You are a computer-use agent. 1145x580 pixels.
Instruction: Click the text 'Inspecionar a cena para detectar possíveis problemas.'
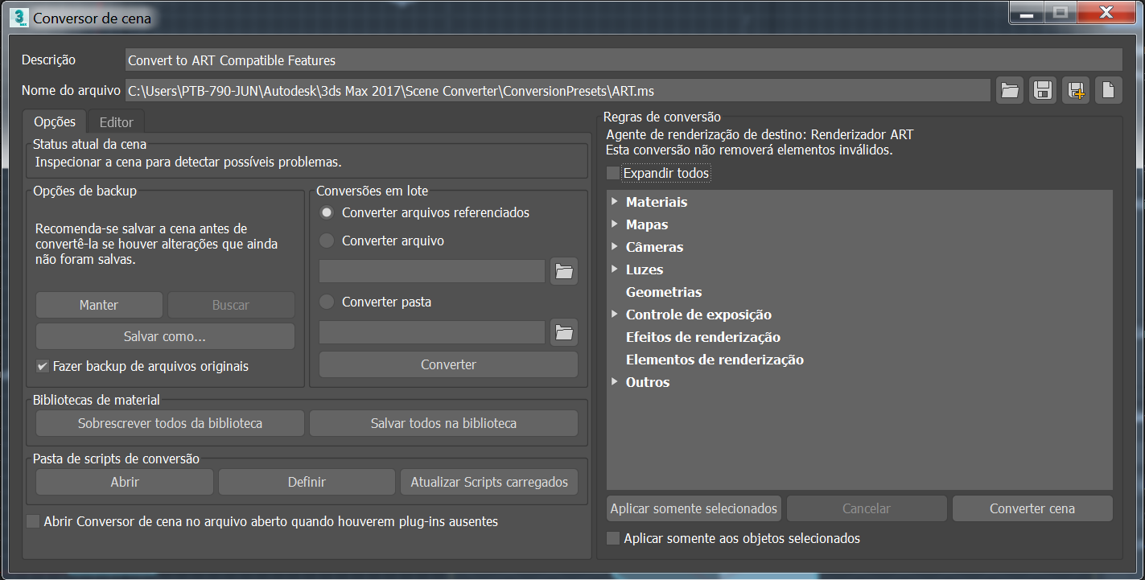click(188, 162)
